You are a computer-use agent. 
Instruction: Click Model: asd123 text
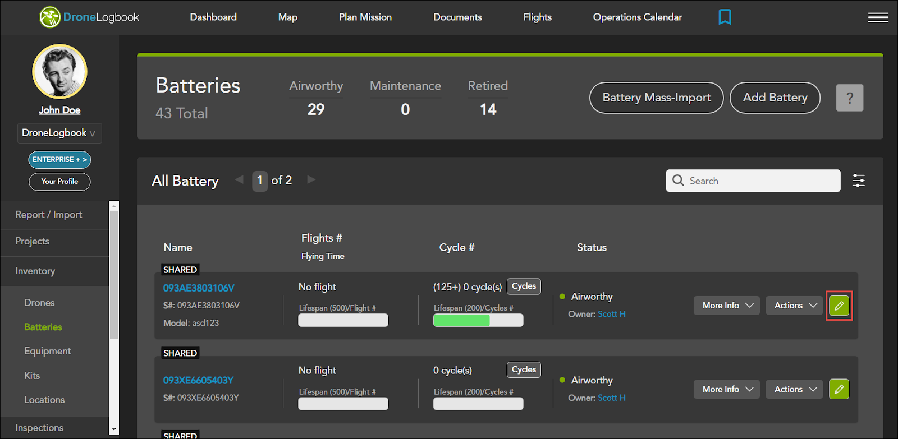[x=191, y=323]
